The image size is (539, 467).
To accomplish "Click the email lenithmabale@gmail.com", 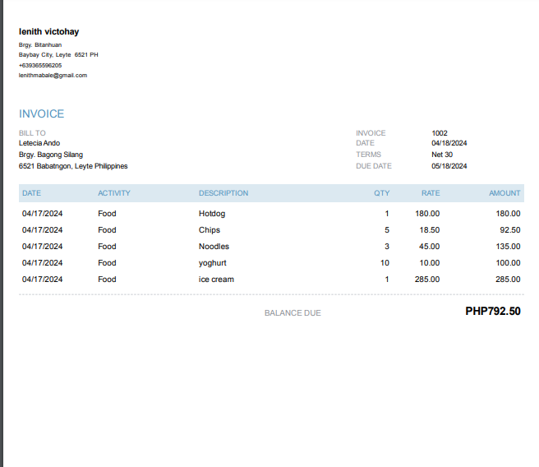I will 53,76.
